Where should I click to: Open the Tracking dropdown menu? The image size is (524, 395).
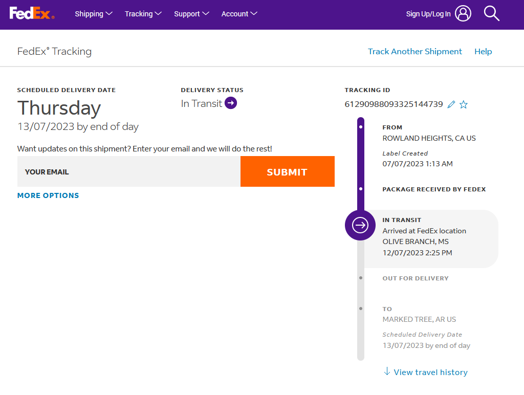tap(143, 14)
